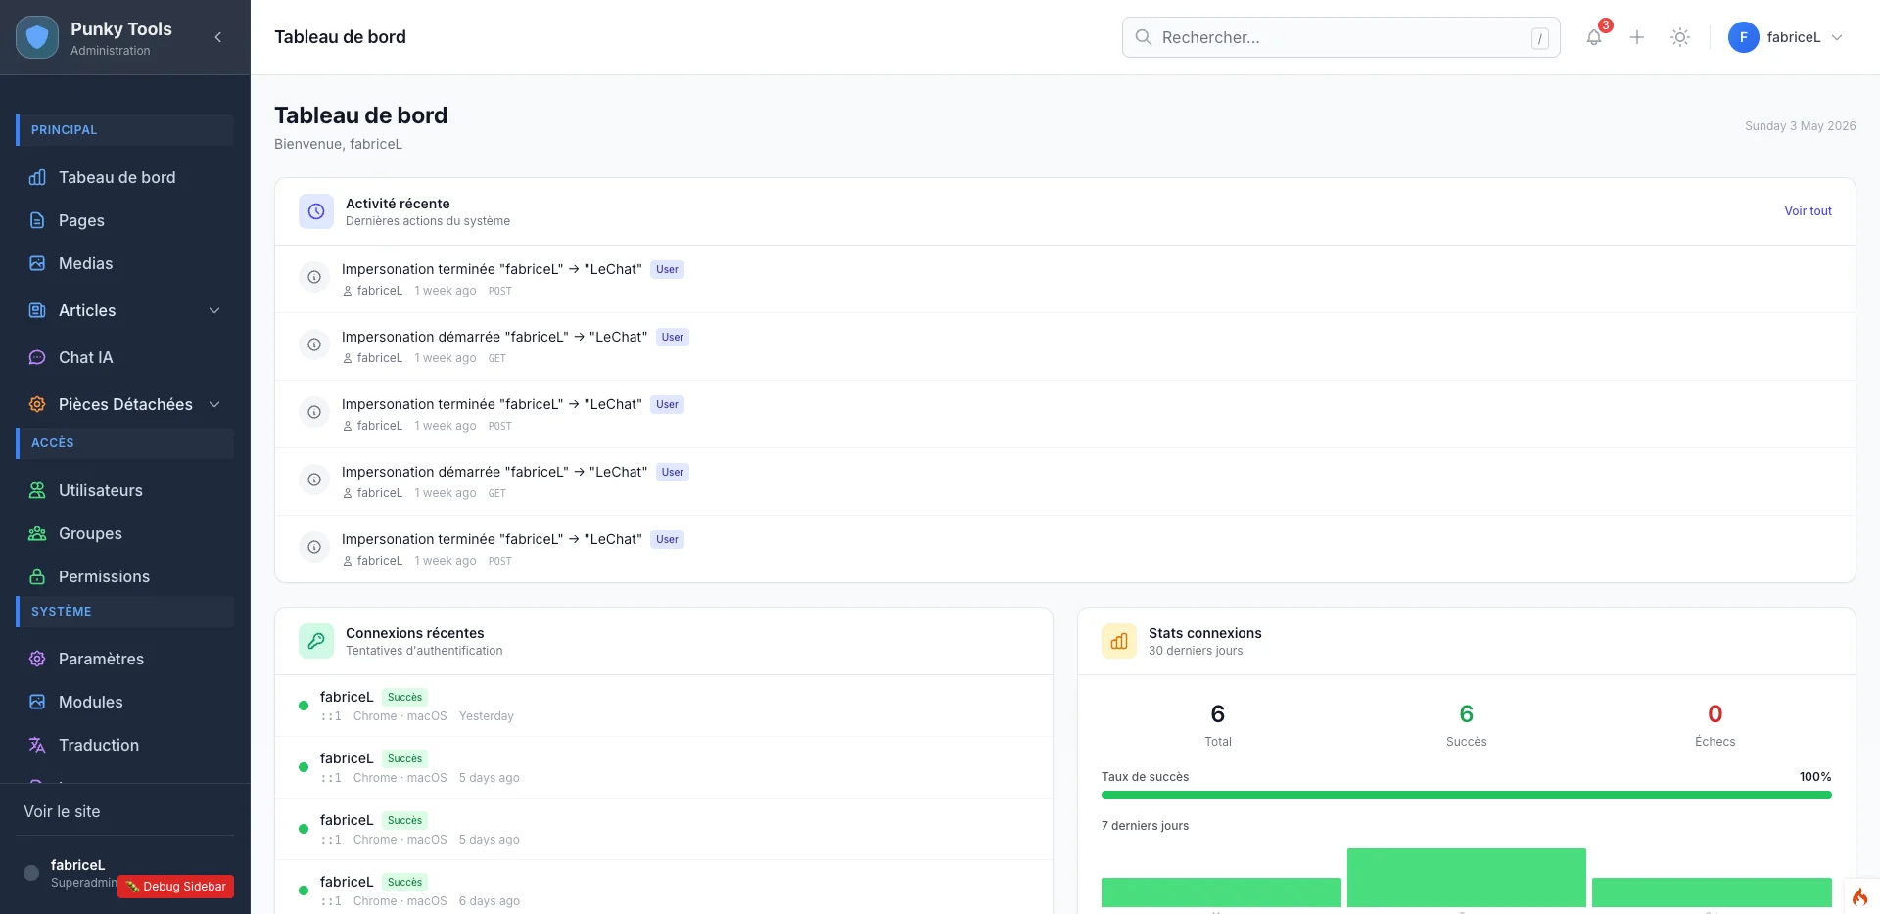Expand the Pièces Détachées submenu chevron
1880x914 pixels.
pos(214,404)
